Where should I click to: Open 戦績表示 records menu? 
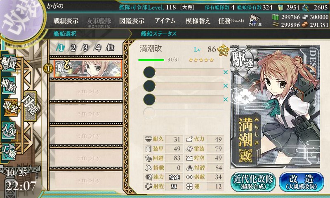click(66, 21)
